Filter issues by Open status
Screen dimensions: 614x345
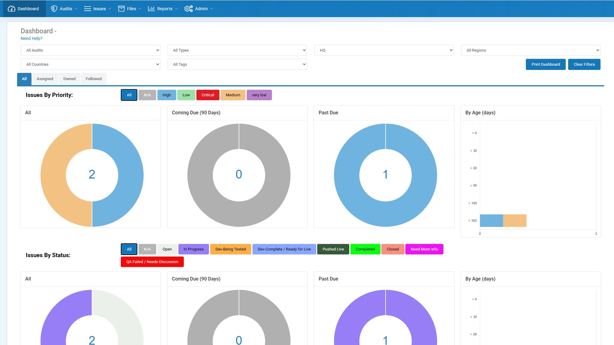[167, 249]
